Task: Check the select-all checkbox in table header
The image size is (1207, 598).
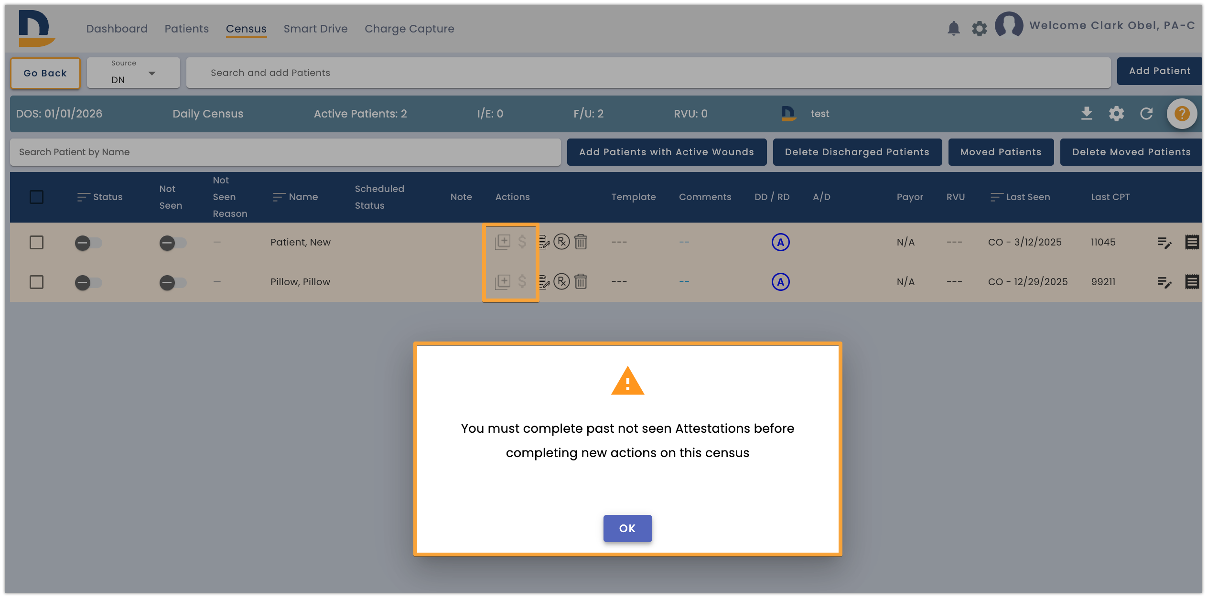Action: pos(36,197)
